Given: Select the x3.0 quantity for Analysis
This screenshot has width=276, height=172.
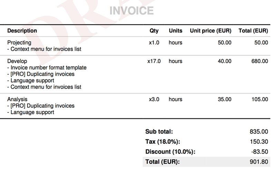Looking at the screenshot, I should [154, 99].
